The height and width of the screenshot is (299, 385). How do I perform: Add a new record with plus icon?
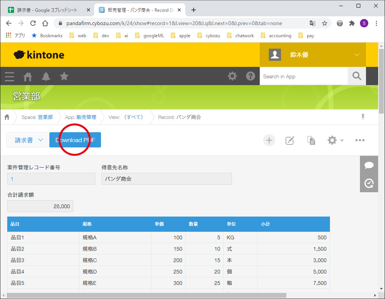[x=269, y=140]
